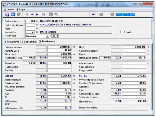The width and height of the screenshot is (156, 117).
Task: Open detail magnifier for Oneri ditta
Action: 74,90
